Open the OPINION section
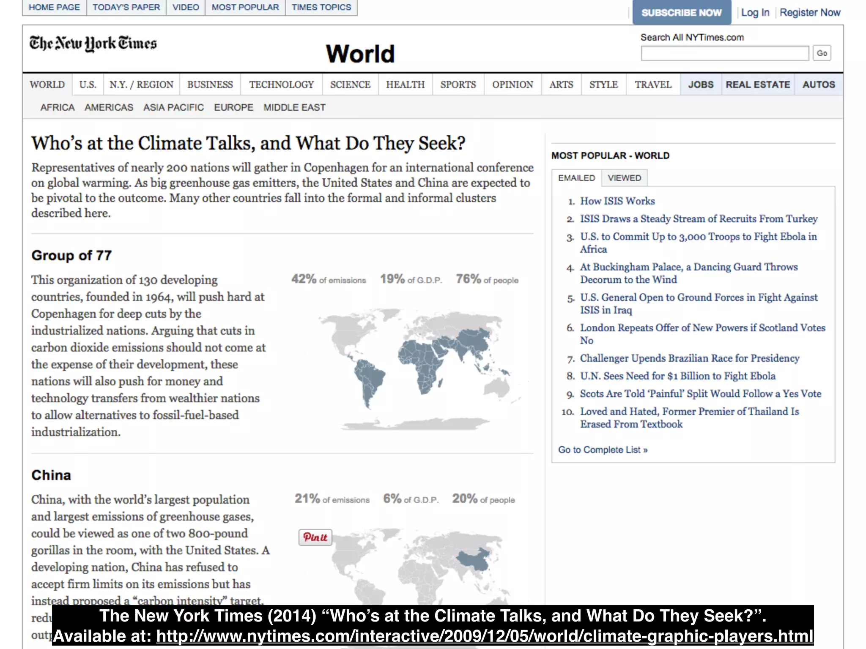This screenshot has height=649, width=866. tap(512, 85)
